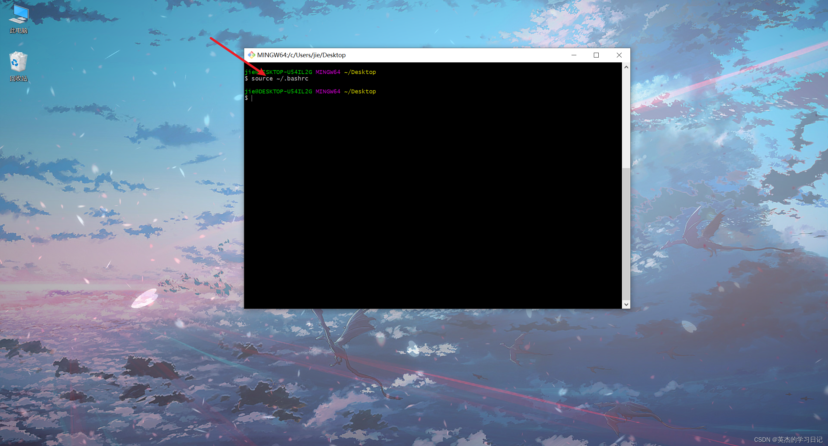Click the last prompt line with cursor
Screen dimensions: 828x446
pos(248,98)
